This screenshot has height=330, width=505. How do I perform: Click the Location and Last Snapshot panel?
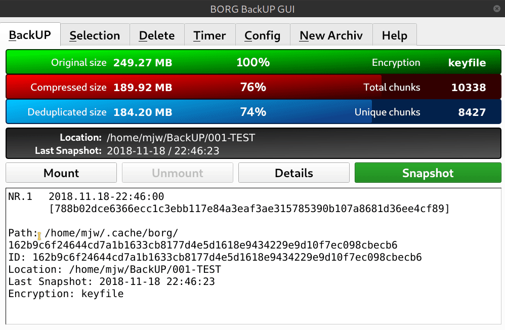click(254, 143)
